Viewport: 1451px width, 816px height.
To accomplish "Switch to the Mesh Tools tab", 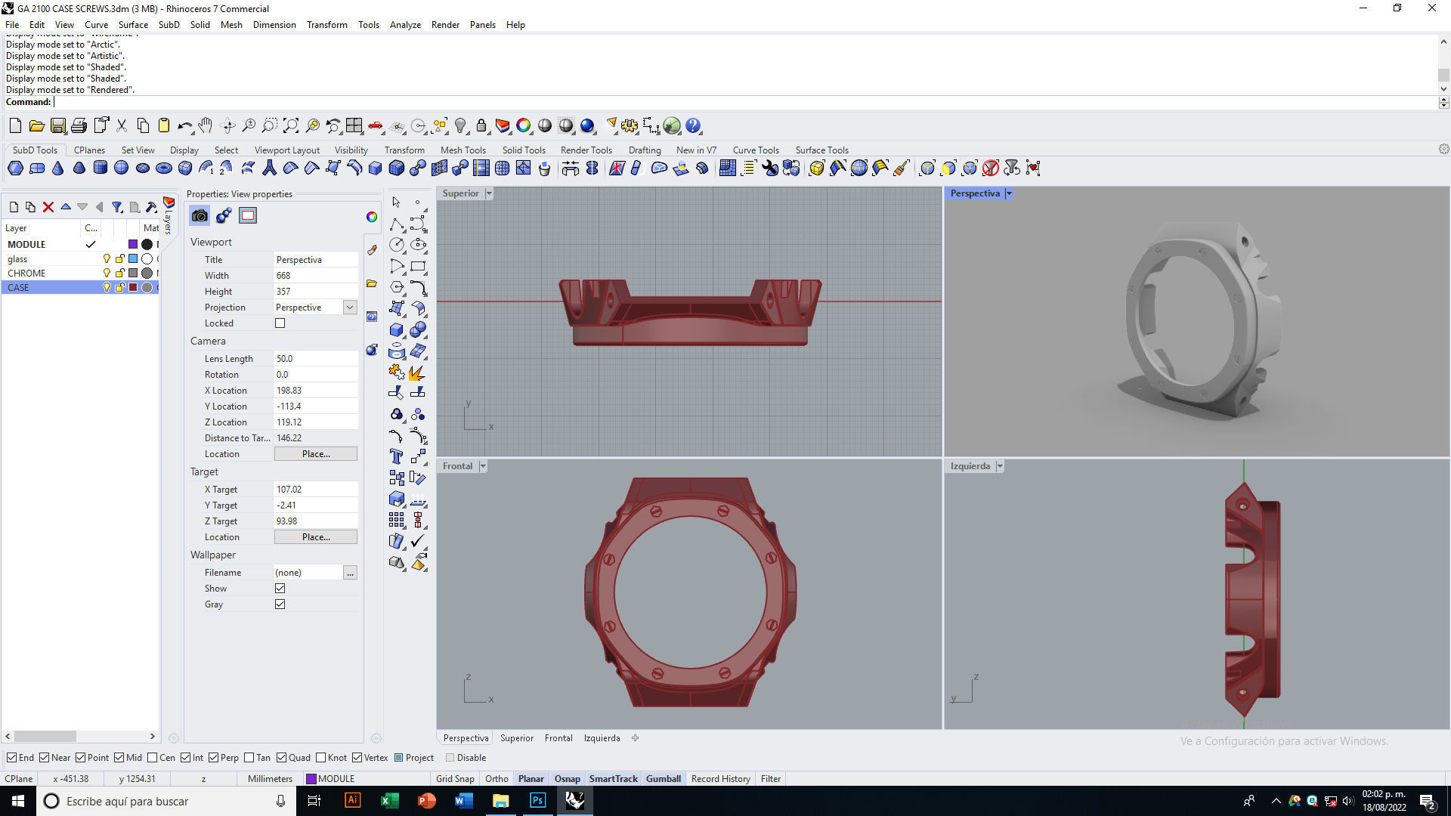I will pos(463,150).
